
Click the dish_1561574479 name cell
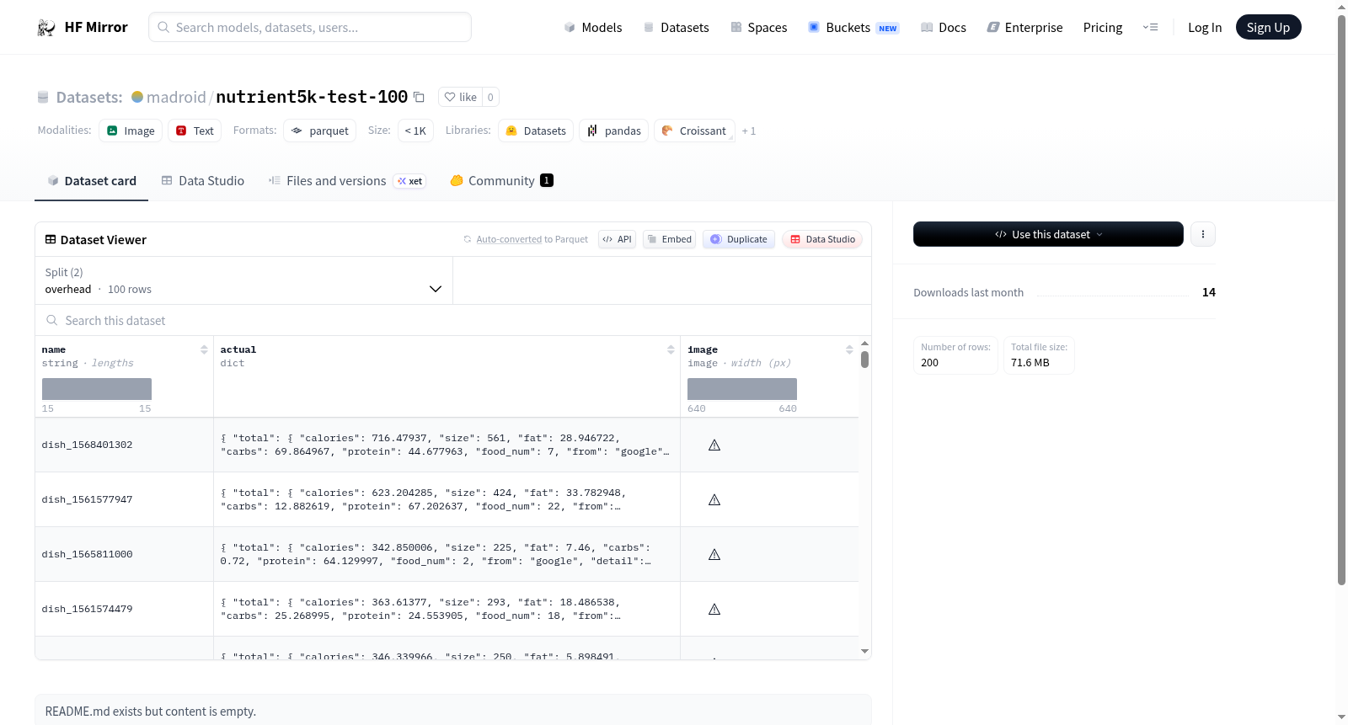pyautogui.click(x=124, y=609)
